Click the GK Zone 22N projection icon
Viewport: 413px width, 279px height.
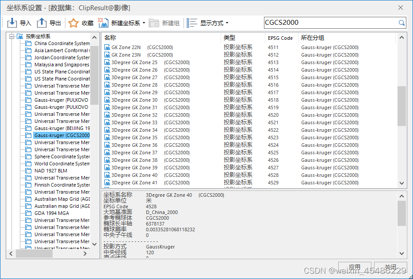107,47
